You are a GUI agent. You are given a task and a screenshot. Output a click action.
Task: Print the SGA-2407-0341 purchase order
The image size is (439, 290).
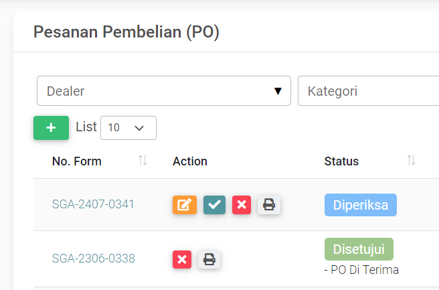click(269, 205)
